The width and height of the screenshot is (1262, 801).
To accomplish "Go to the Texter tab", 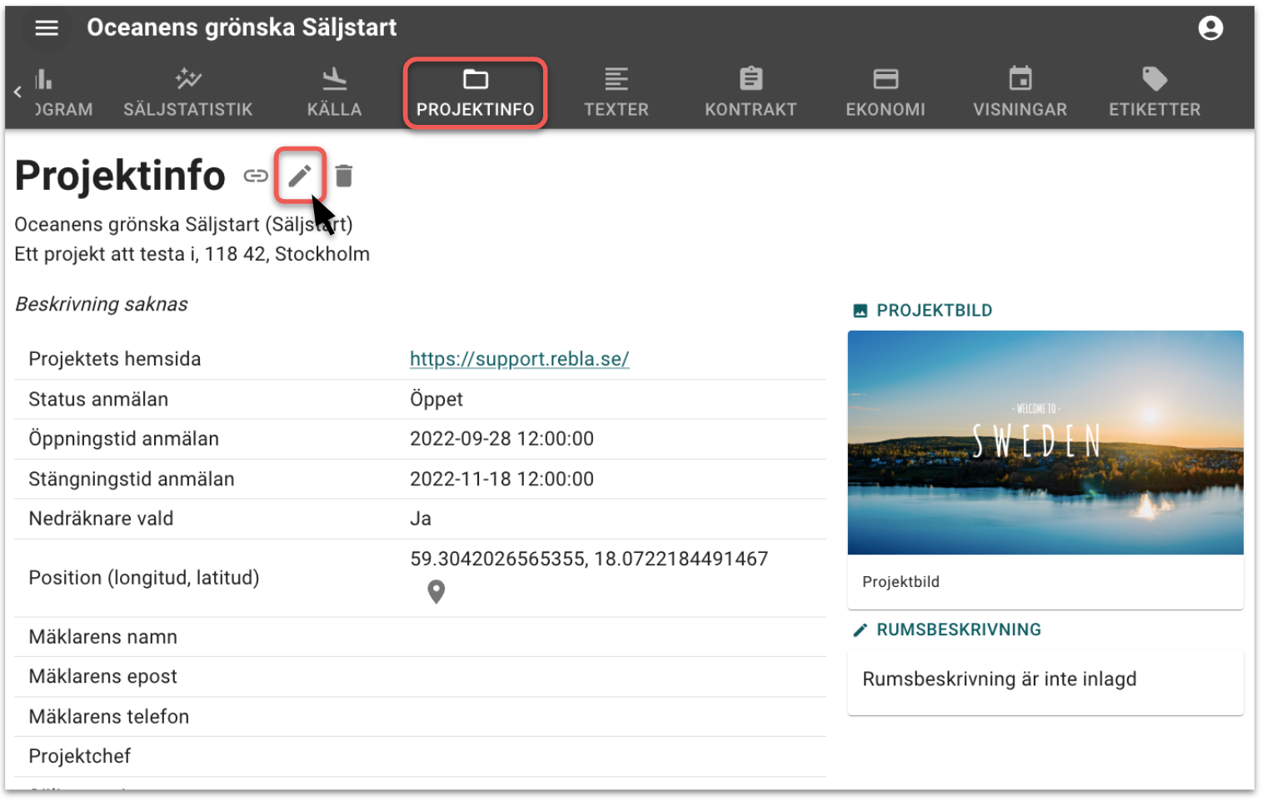I will [x=616, y=92].
